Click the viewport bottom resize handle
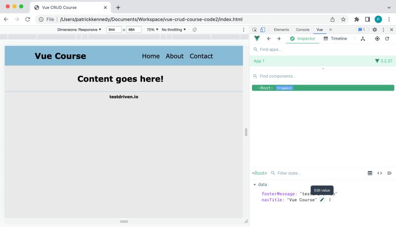Screen dimensions: 396x227 [x=124, y=222]
